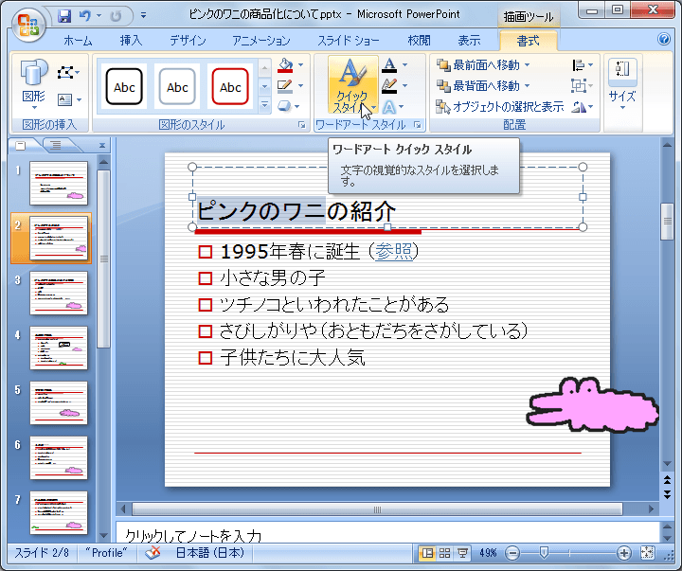Apply the red outline Abc shape style

pos(230,86)
